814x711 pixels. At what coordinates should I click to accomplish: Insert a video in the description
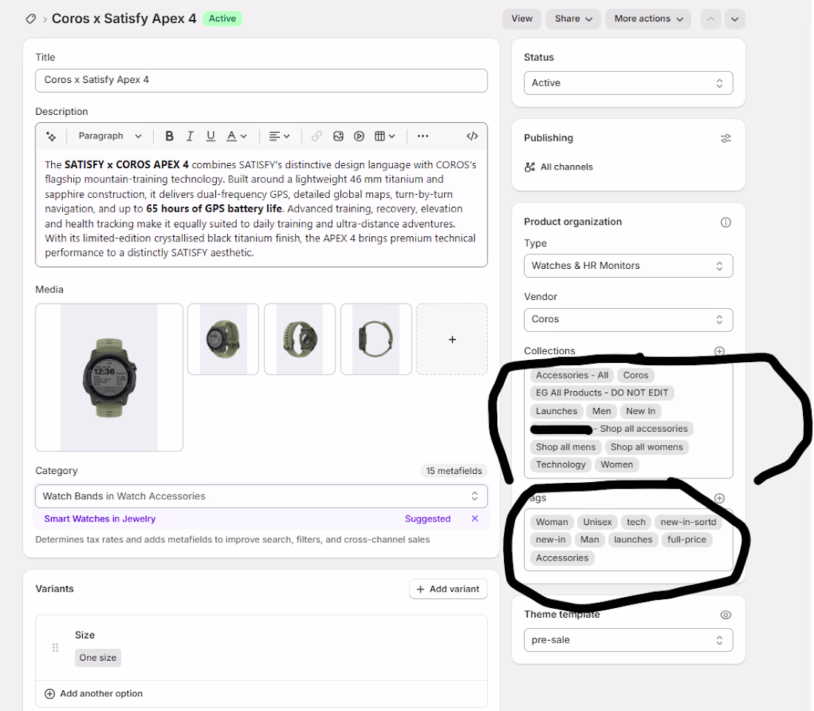(x=359, y=136)
